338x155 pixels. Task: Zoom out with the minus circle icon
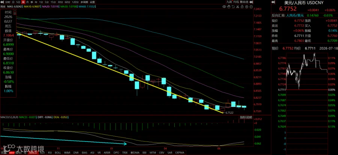click(251, 7)
